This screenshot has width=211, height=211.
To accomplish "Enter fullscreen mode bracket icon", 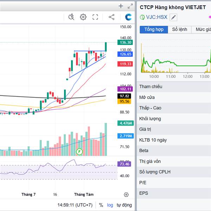I will [95, 17].
